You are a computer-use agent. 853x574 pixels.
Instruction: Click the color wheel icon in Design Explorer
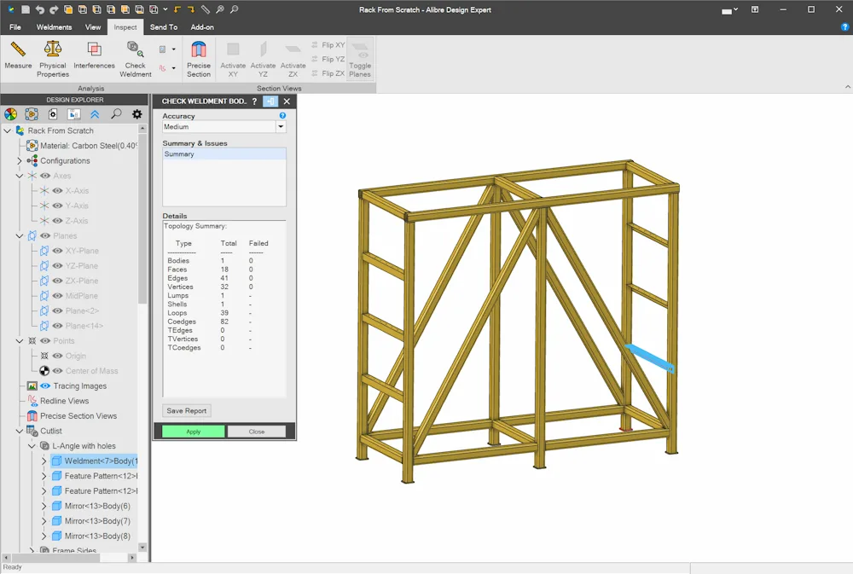[x=10, y=113]
